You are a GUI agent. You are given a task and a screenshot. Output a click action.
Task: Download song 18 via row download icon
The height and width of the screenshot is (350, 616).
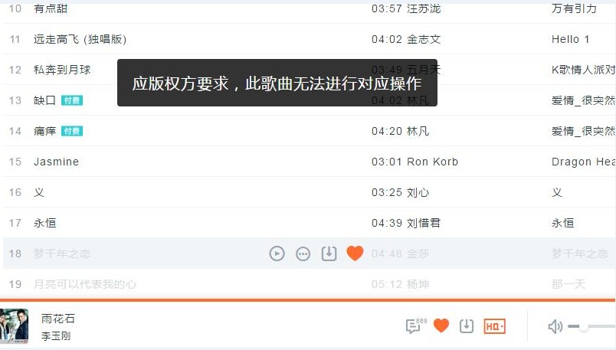329,254
